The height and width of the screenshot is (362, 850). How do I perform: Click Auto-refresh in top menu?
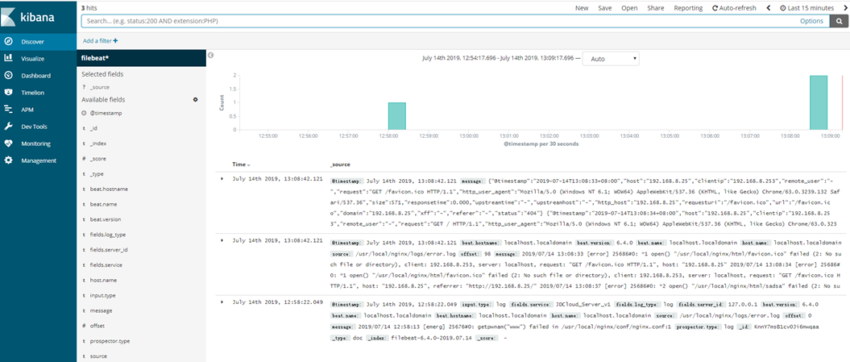(x=734, y=8)
